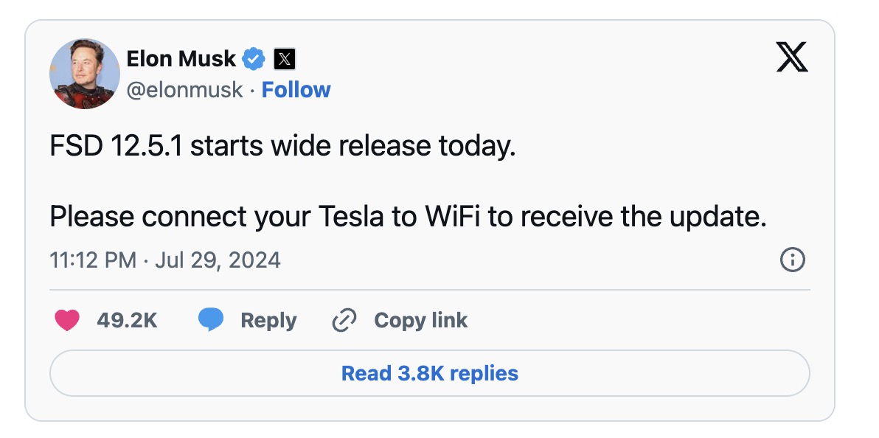Click the 11:12 PM time text
This screenshot has width=879, height=438.
(x=93, y=260)
